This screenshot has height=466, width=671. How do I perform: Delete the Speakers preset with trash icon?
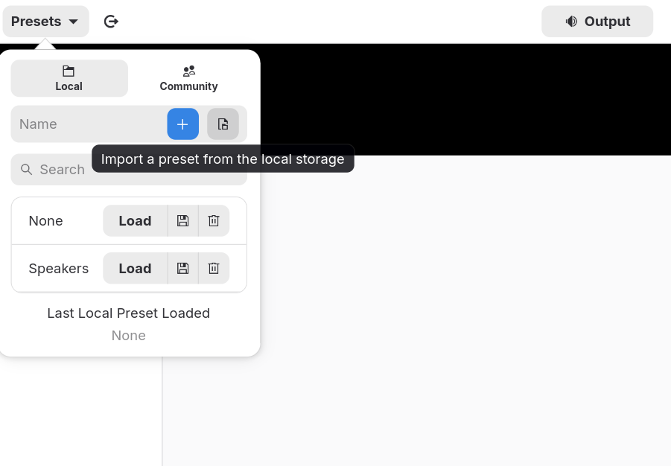(214, 269)
